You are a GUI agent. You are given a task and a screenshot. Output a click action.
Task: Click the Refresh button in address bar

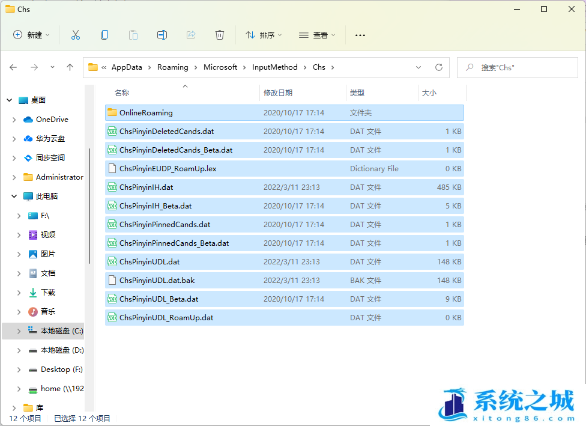(x=439, y=67)
